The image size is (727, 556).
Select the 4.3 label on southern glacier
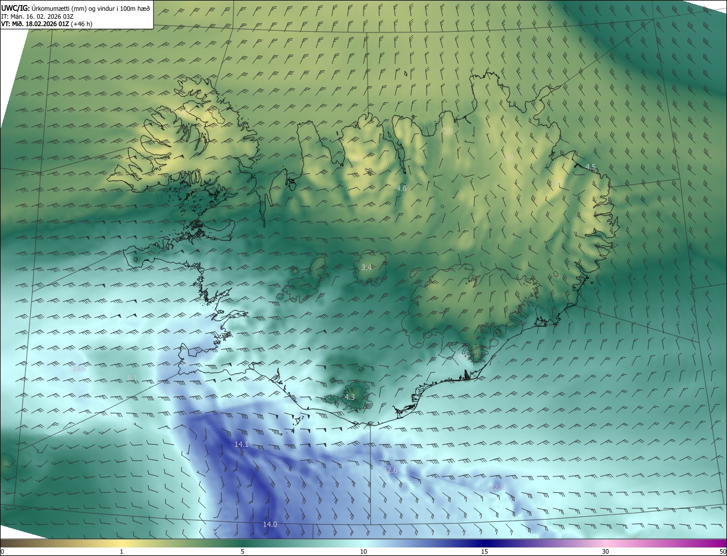tap(350, 397)
